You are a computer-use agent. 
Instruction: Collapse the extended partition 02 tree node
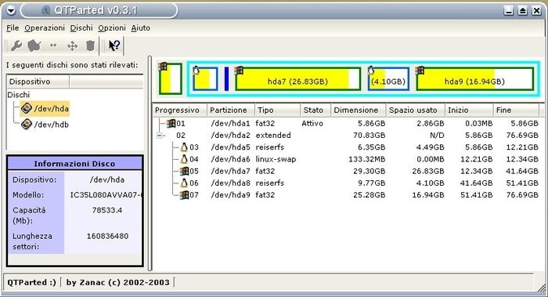[x=160, y=136]
